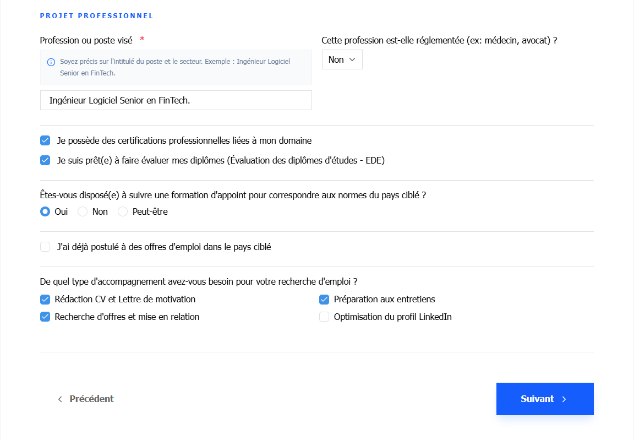This screenshot has height=440, width=634.
Task: Click the Profession ou poste visé text field
Action: [x=176, y=100]
